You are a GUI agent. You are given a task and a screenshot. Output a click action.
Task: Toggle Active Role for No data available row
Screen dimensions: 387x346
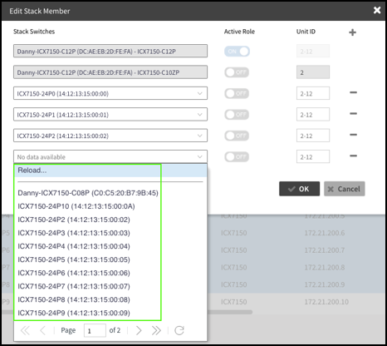click(237, 157)
